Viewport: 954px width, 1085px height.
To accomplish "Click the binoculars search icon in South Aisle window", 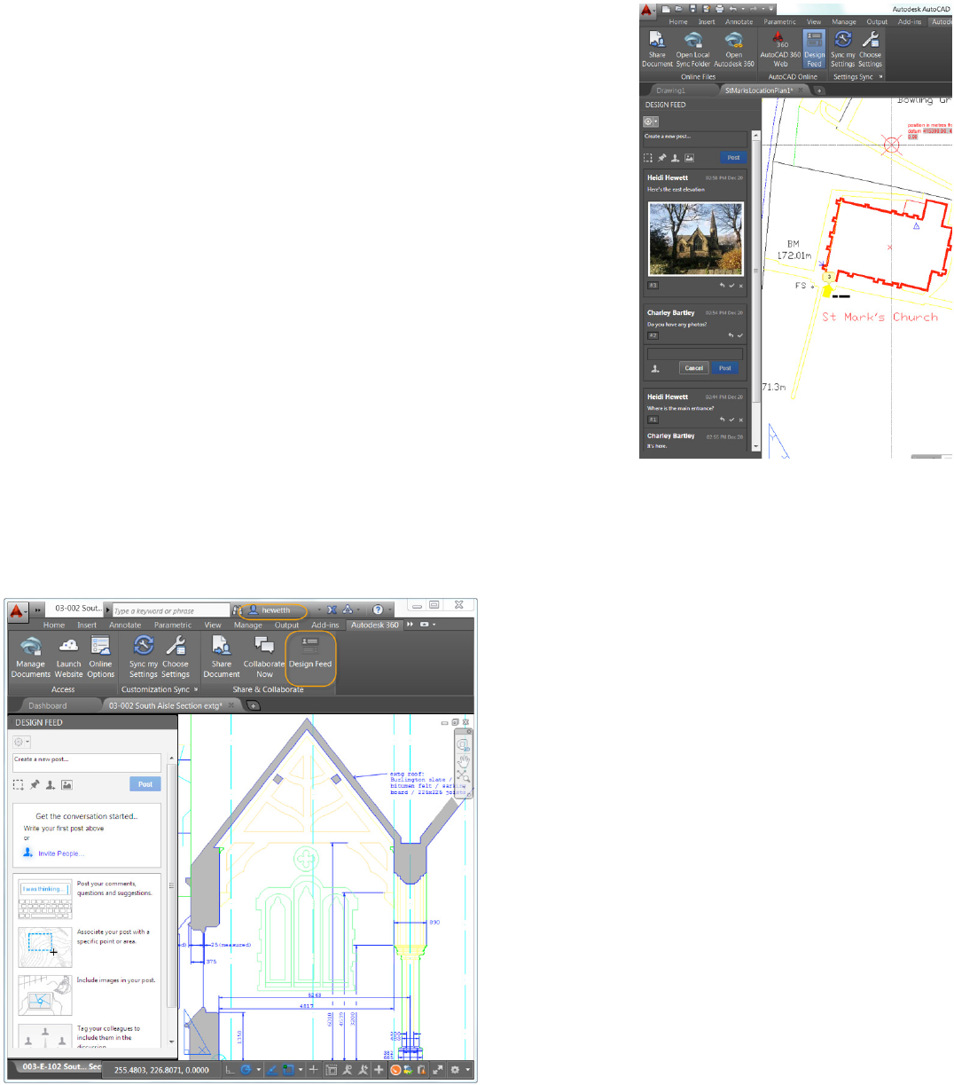I will [x=237, y=610].
